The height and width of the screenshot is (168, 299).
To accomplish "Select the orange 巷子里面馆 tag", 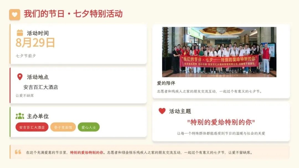I will click(63, 127).
